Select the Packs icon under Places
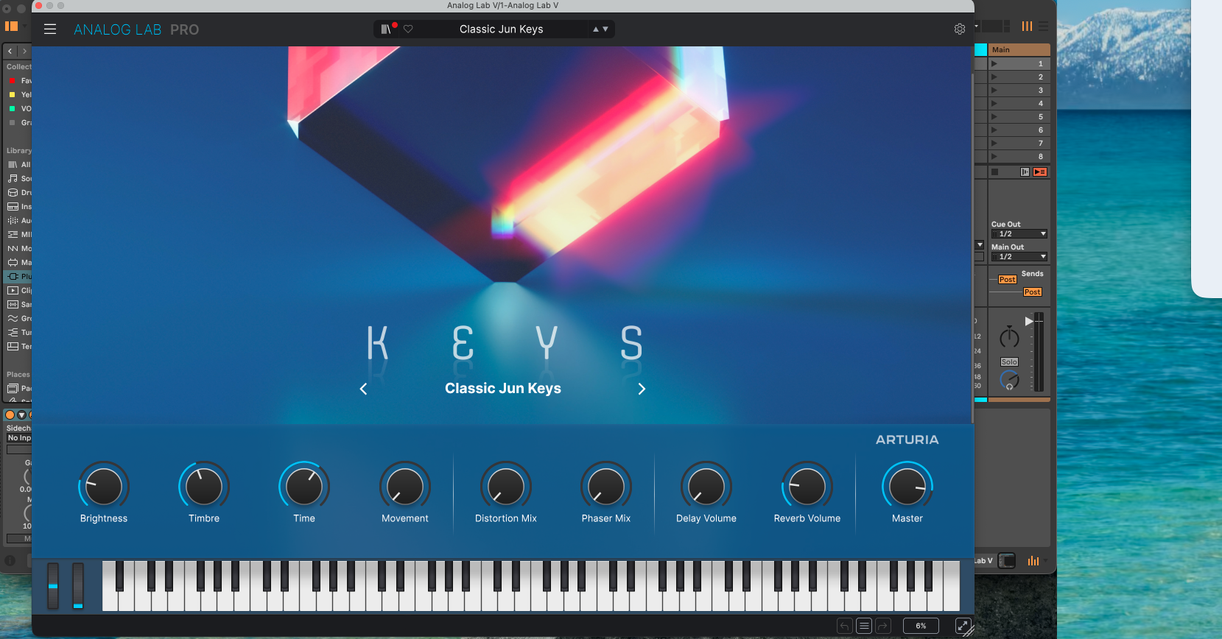Screen dimensions: 1222x639 (13, 389)
